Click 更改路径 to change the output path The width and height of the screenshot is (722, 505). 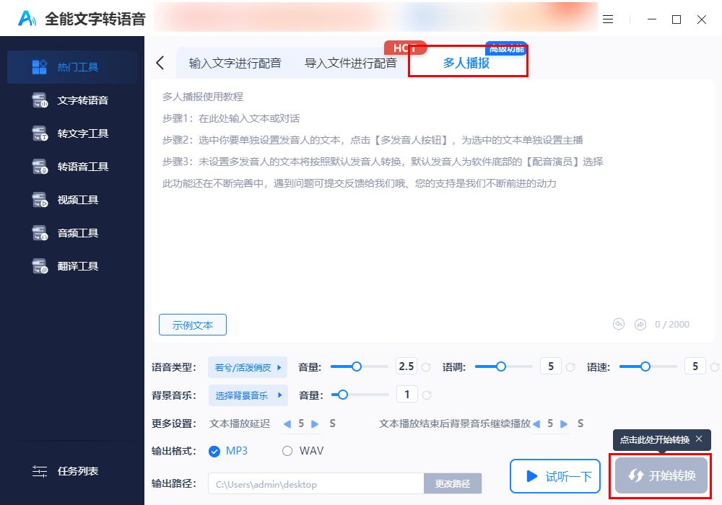pos(453,484)
